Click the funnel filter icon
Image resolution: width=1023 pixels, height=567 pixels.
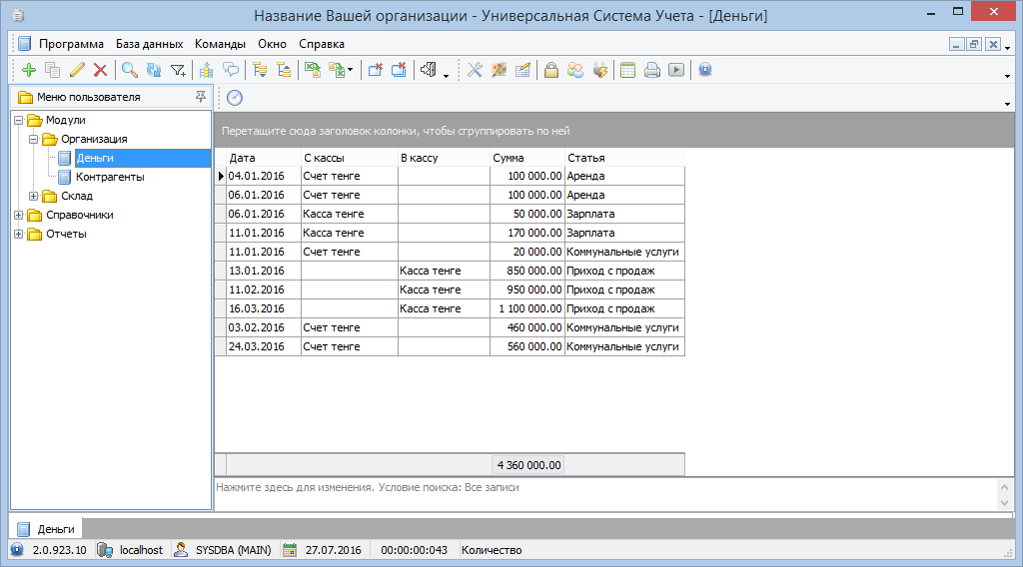coord(178,70)
